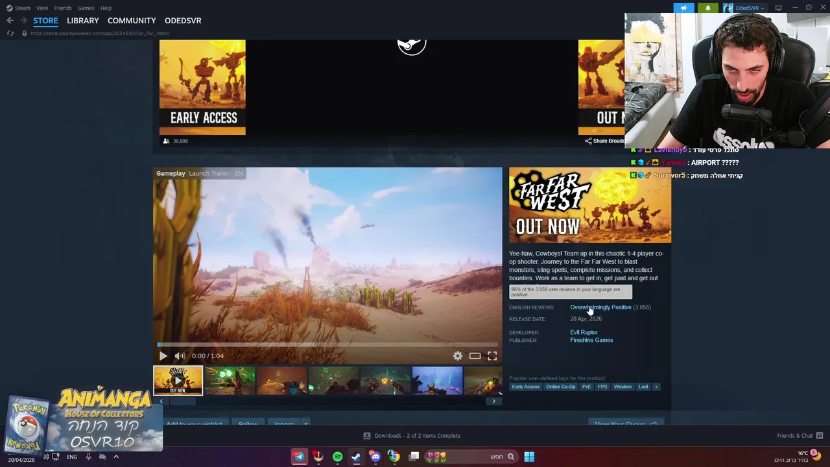
Task: Toggle the microphone tray icon
Action: pyautogui.click(x=89, y=457)
